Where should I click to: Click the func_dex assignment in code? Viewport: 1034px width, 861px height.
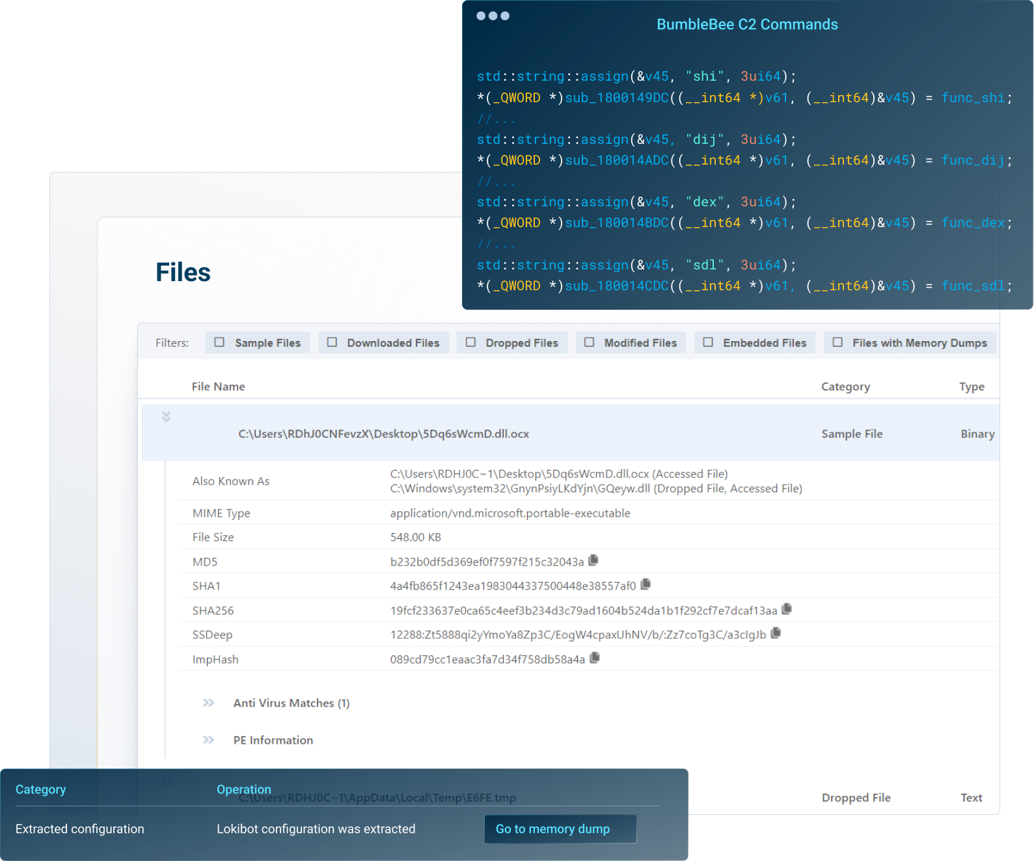(973, 223)
